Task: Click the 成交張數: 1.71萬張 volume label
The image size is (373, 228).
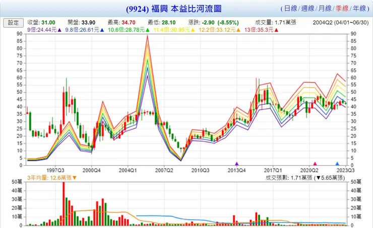Action: (x=288, y=178)
